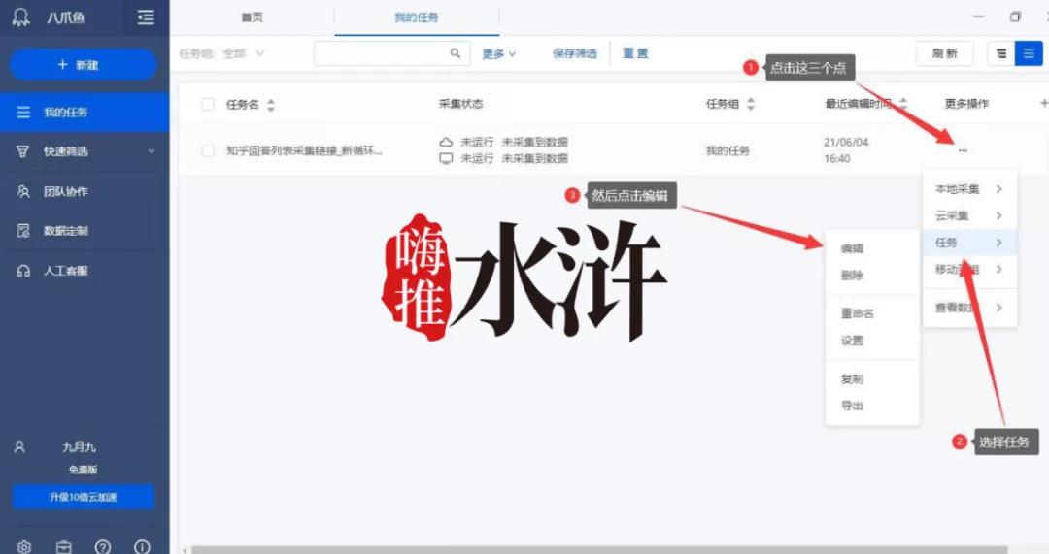This screenshot has width=1049, height=554.
Task: Expand the 查看数据 arrow chevron
Action: [x=998, y=309]
